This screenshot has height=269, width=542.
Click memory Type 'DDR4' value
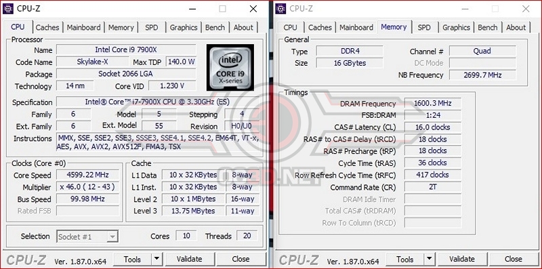tap(350, 51)
